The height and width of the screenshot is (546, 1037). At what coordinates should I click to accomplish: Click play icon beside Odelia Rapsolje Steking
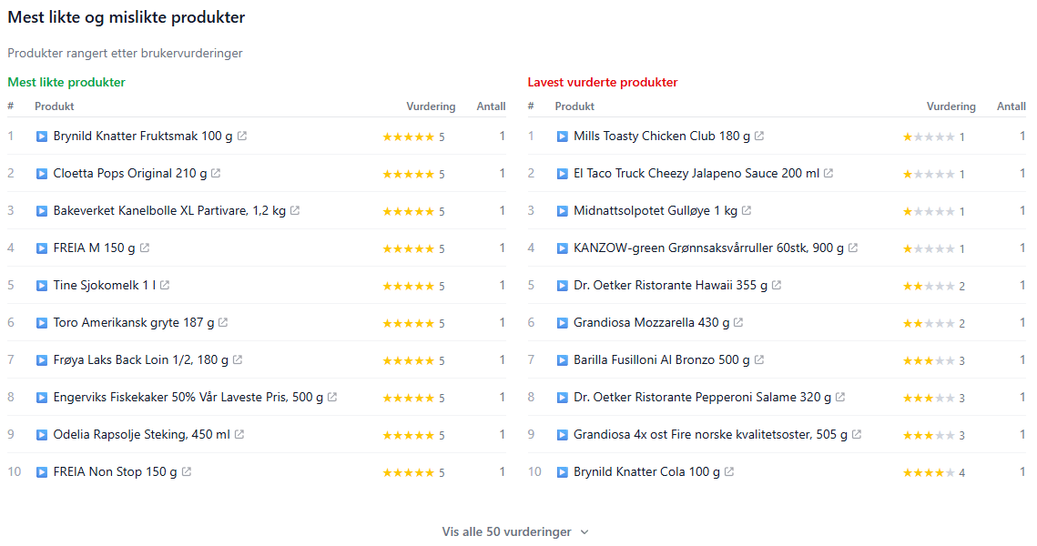tap(42, 435)
